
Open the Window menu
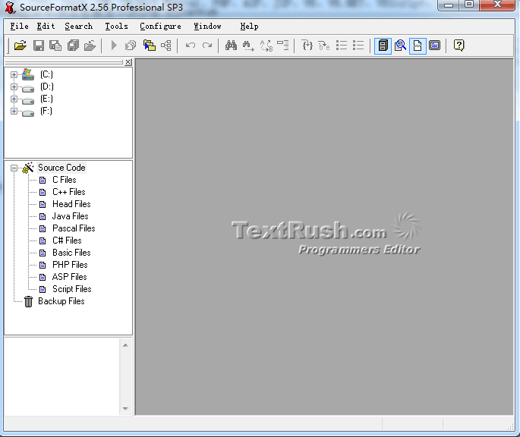(207, 27)
